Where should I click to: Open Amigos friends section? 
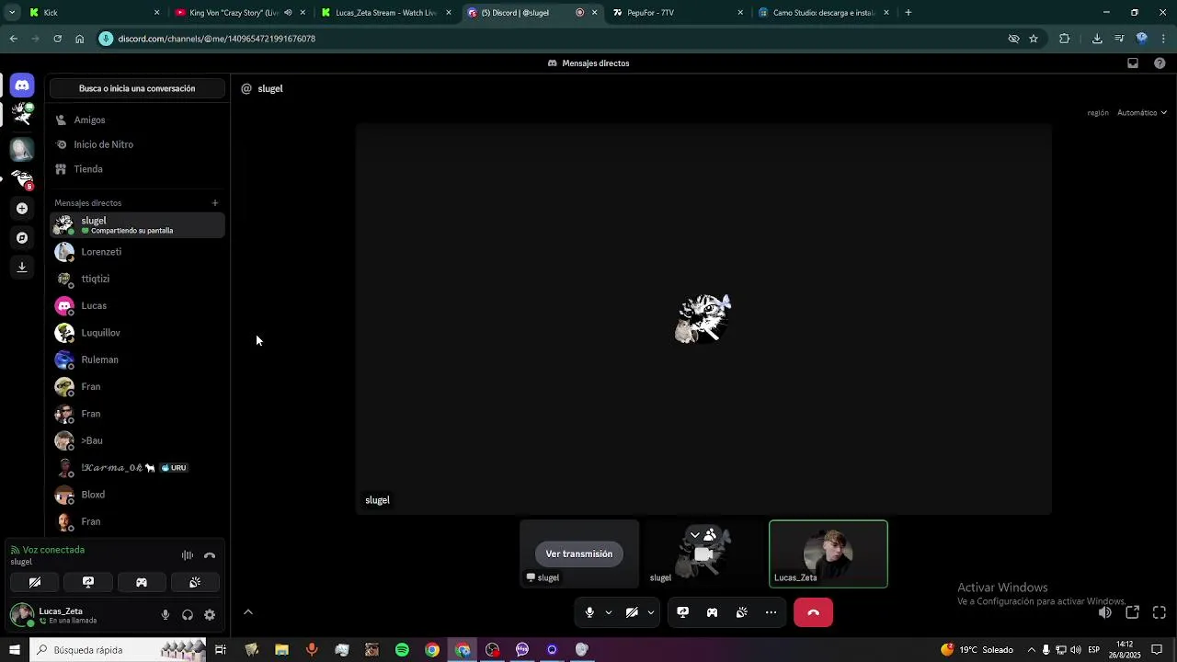[137, 120]
